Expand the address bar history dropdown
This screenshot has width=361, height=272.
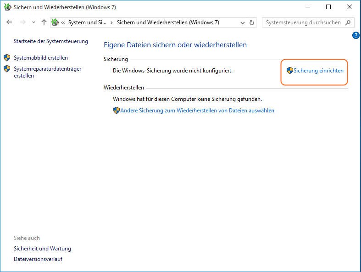(243, 23)
